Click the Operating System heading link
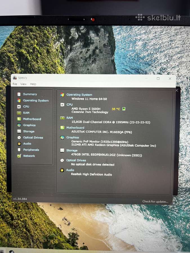The height and width of the screenshot is (253, 190). (79, 95)
